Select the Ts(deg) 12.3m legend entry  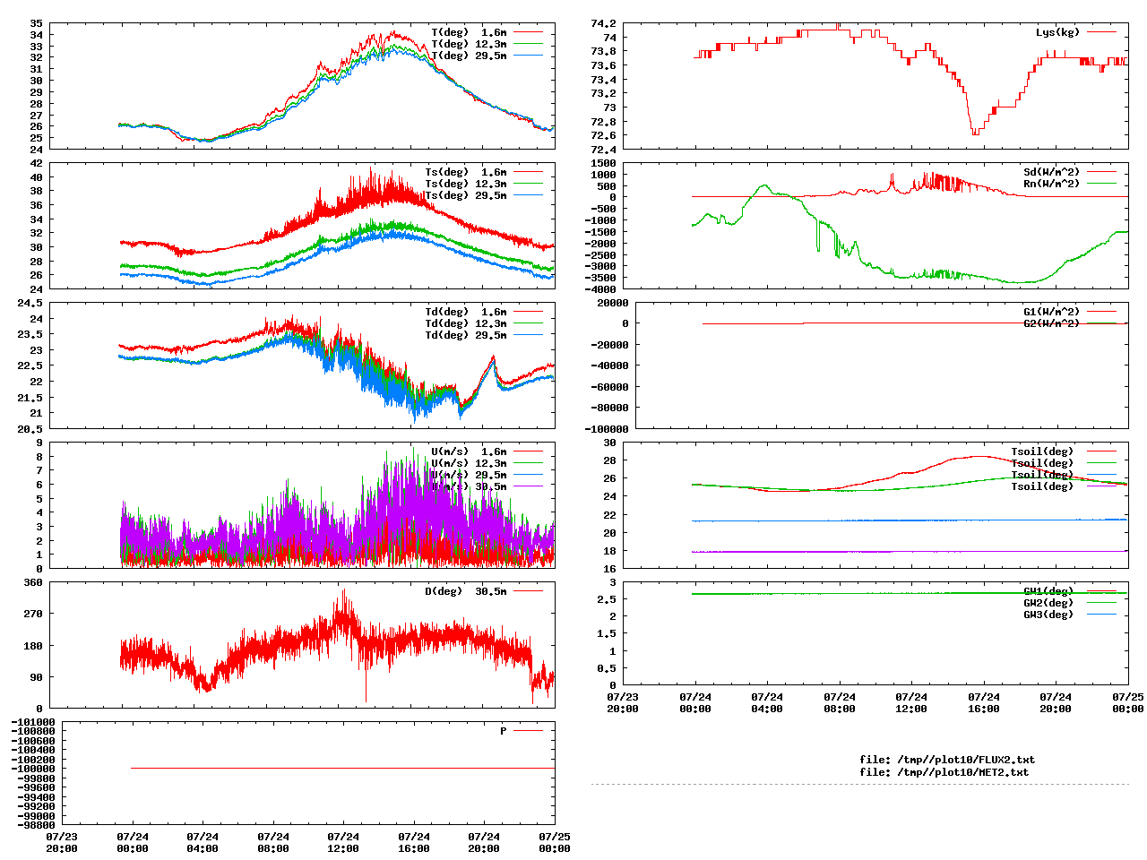point(465,184)
